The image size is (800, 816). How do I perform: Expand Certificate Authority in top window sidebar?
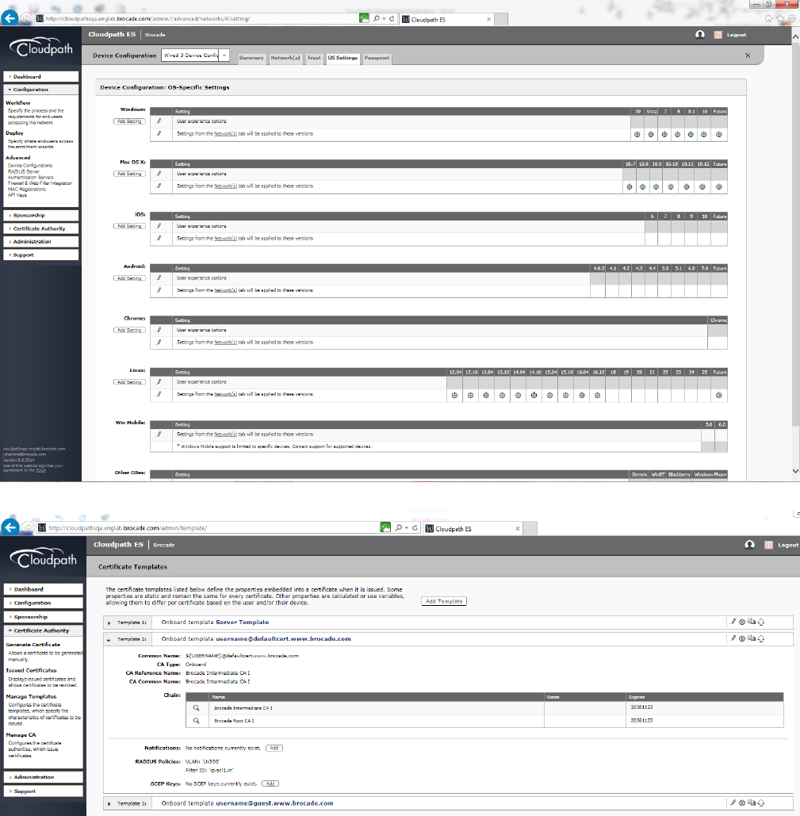[x=41, y=228]
